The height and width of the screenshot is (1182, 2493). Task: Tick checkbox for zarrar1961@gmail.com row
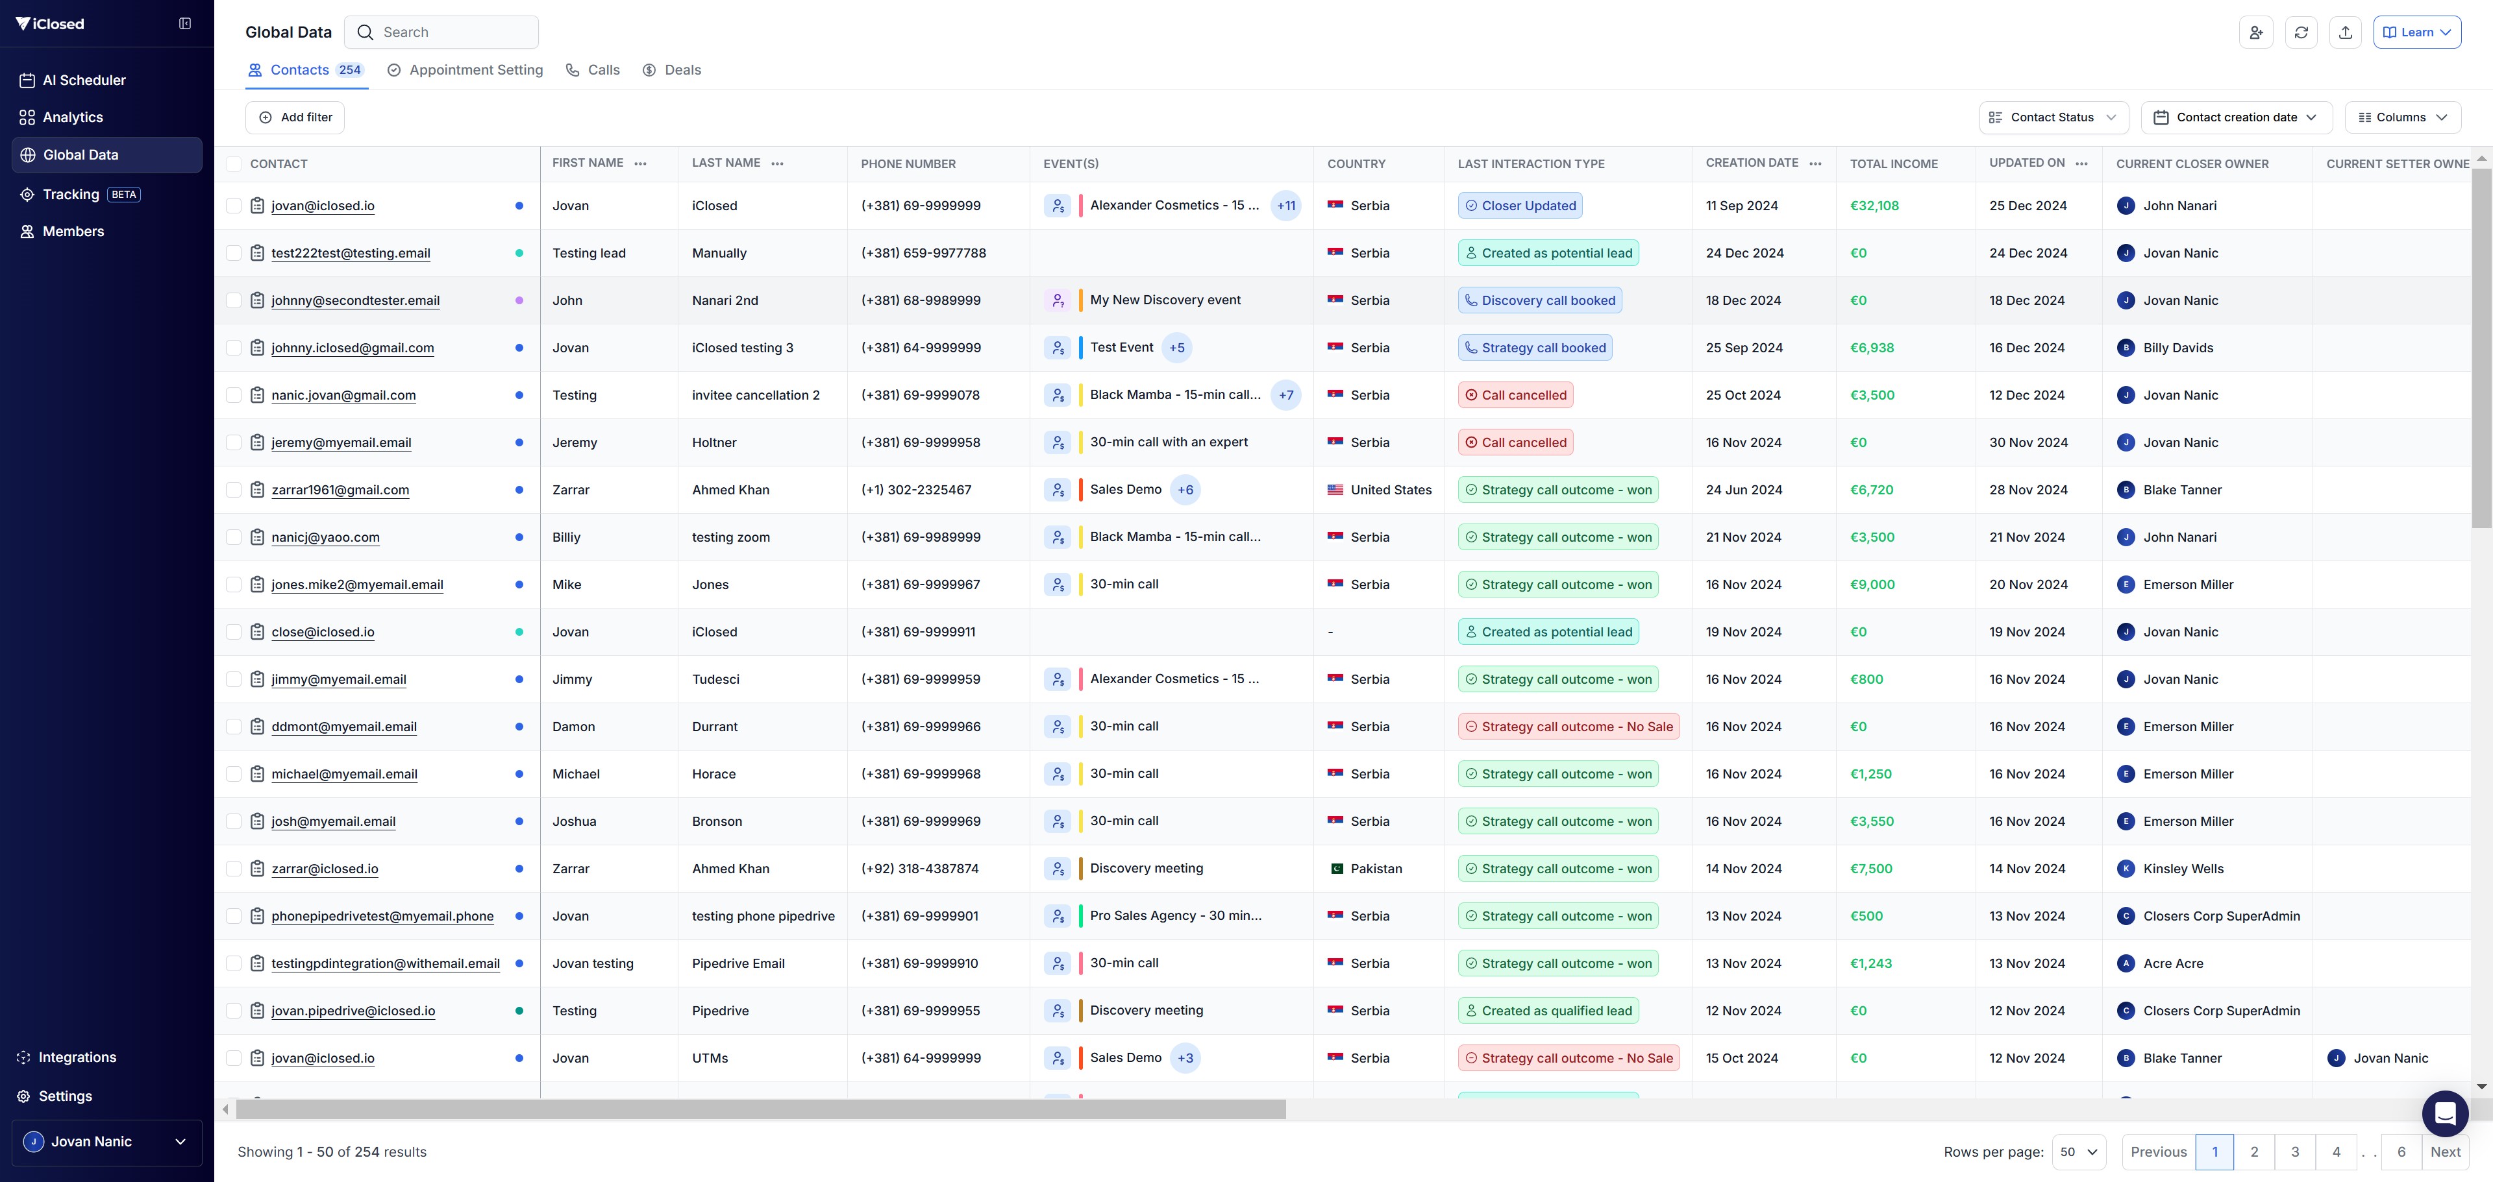233,489
